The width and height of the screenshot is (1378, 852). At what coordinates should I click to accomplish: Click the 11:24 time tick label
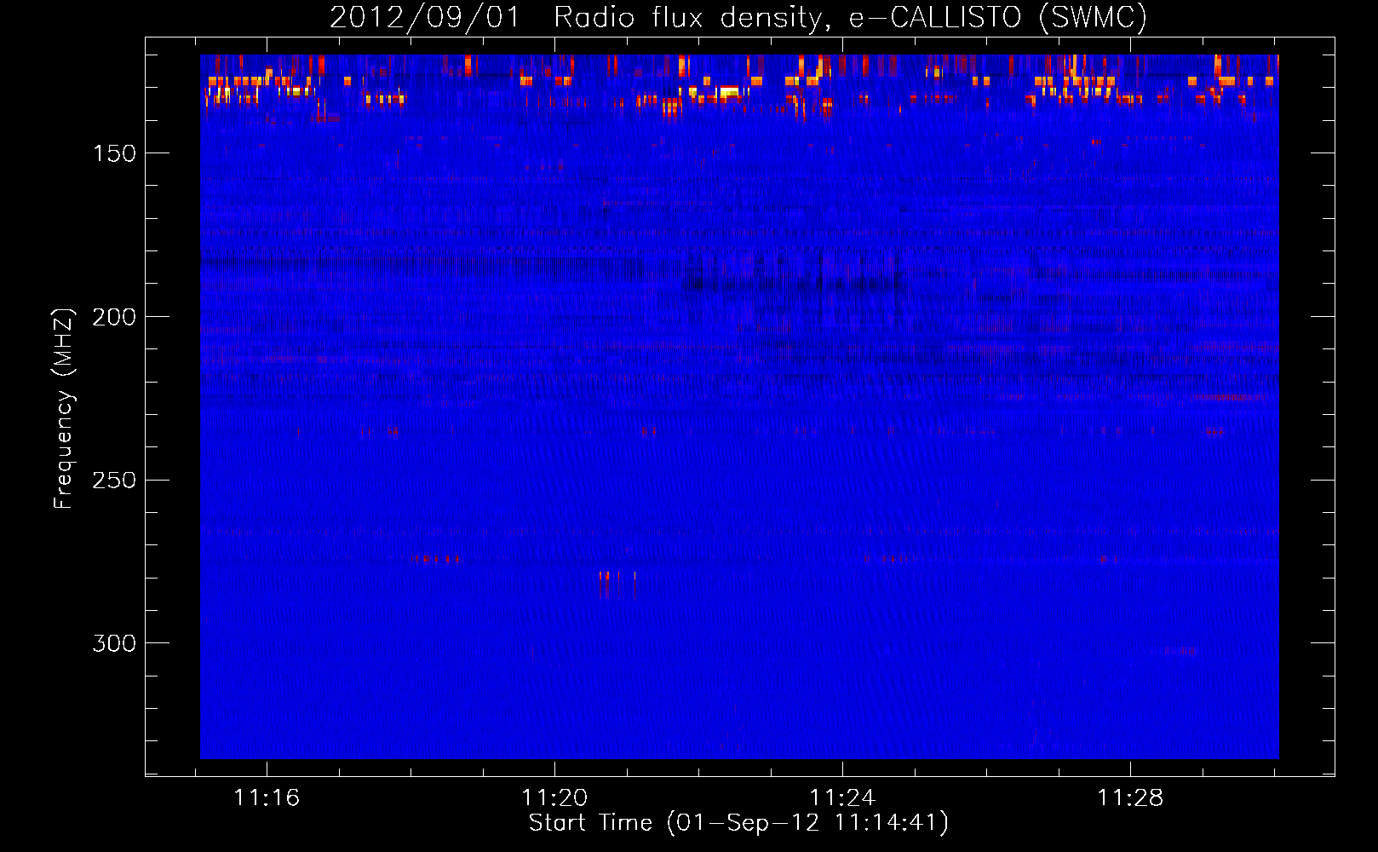(842, 798)
